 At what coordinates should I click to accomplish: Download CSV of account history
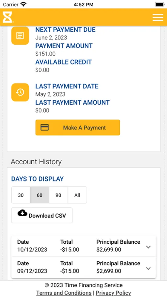[x=42, y=215]
